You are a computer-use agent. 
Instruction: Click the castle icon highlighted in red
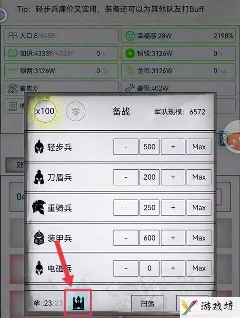click(79, 303)
